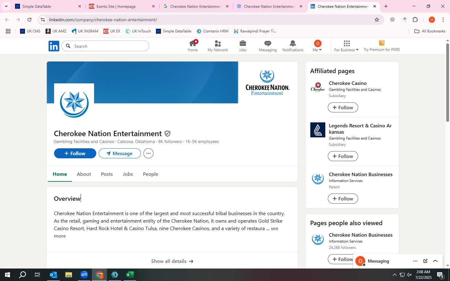Open Try Premium for PKR0 offer

(x=382, y=46)
